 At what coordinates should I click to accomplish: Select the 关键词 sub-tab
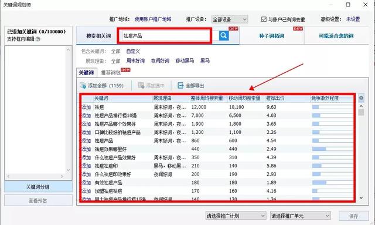(86, 72)
